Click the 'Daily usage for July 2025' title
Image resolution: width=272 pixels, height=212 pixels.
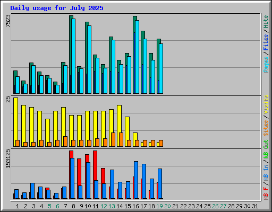tap(57, 8)
